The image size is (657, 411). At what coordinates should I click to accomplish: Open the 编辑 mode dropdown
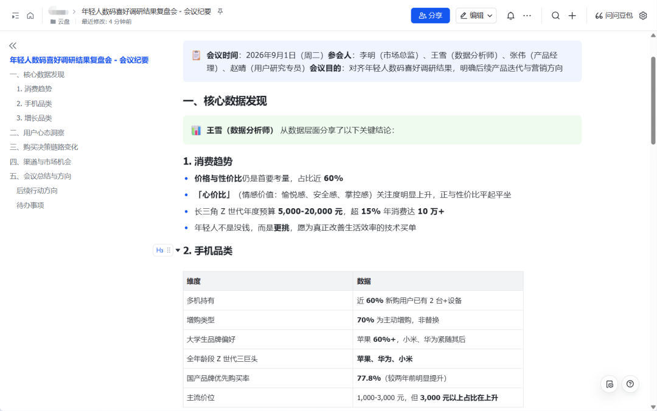point(476,15)
